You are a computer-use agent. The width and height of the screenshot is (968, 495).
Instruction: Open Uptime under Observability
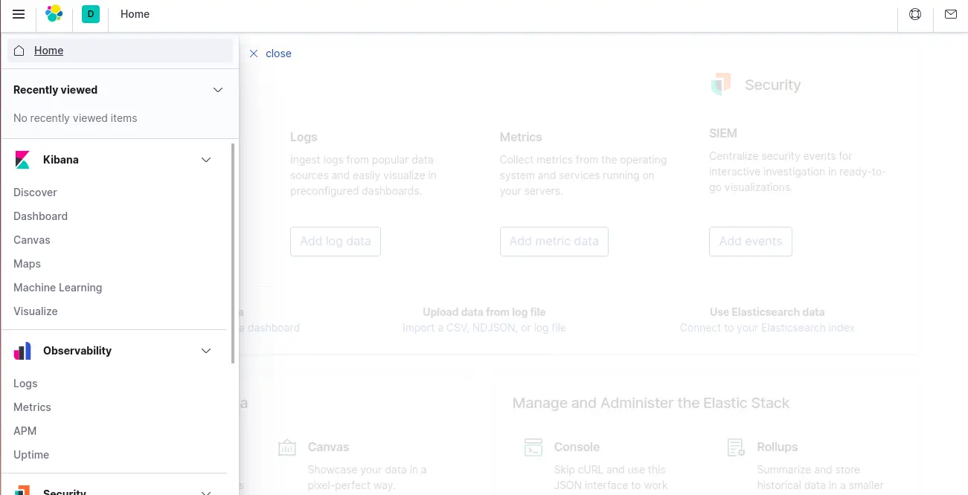pyautogui.click(x=31, y=455)
